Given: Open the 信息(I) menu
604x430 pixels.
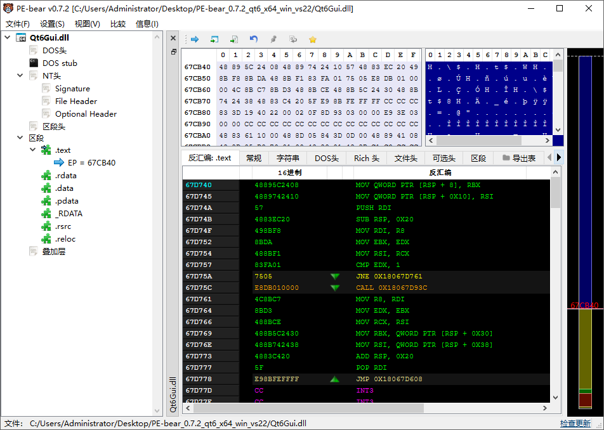Looking at the screenshot, I should coord(147,24).
